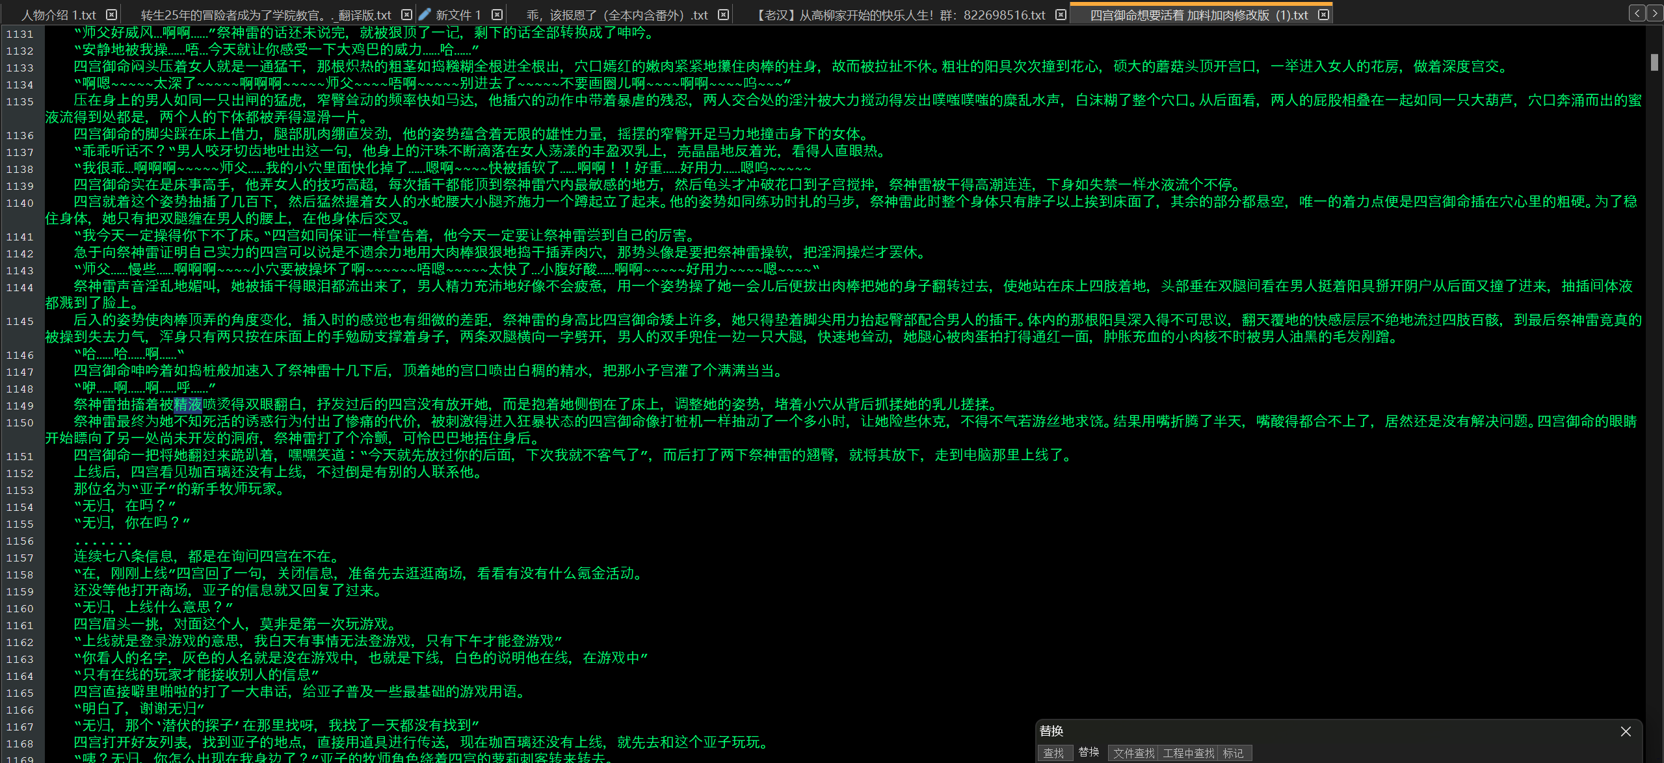Close the active 四宫御命 (1).txt tab
This screenshot has height=763, width=1664.
[x=1323, y=15]
